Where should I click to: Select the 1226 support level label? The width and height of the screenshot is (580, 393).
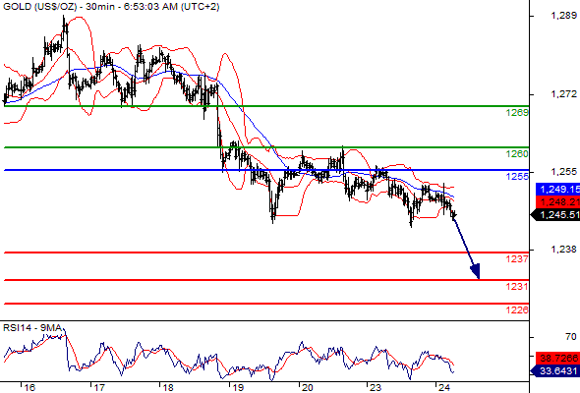click(517, 309)
